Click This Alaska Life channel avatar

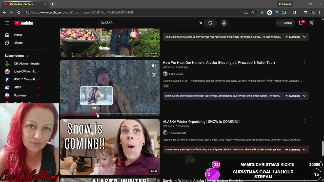[165, 133]
